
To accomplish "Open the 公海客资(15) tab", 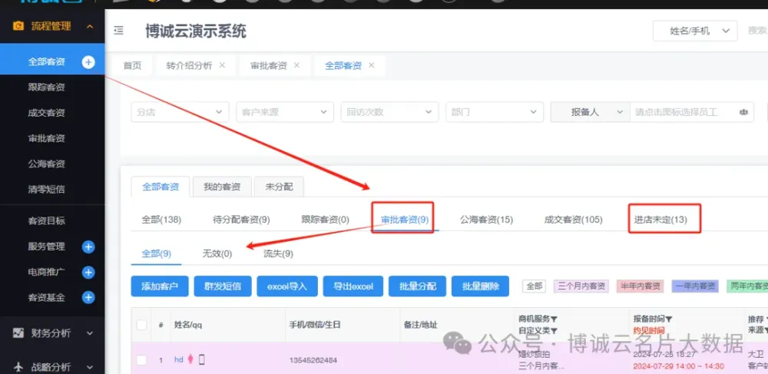I will click(486, 220).
